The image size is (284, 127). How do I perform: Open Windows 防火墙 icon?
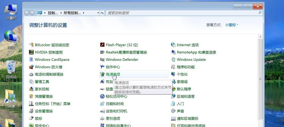31,67
